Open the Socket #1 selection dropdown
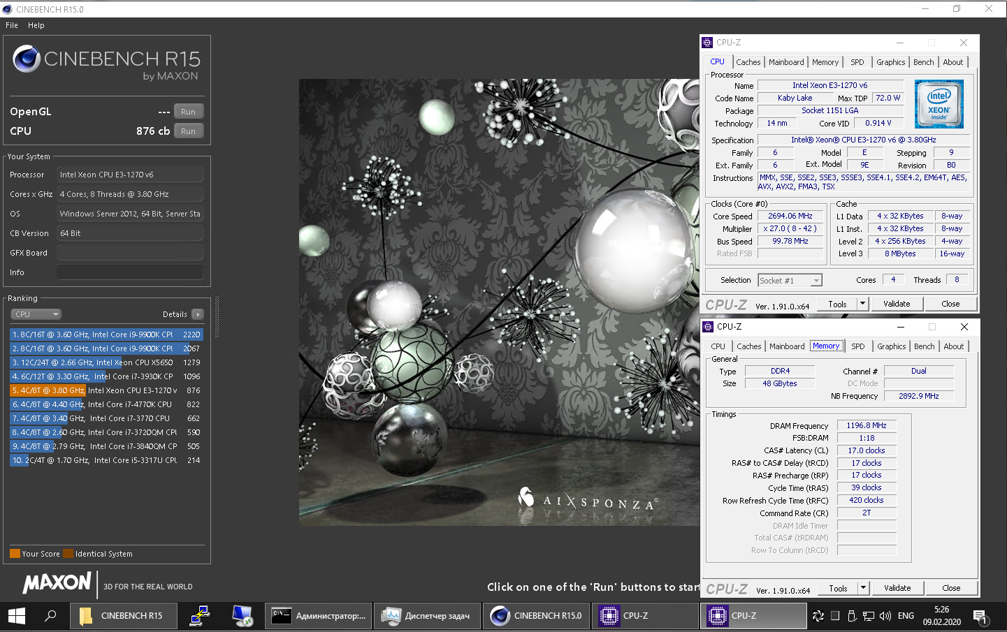This screenshot has width=1007, height=632. click(x=790, y=281)
